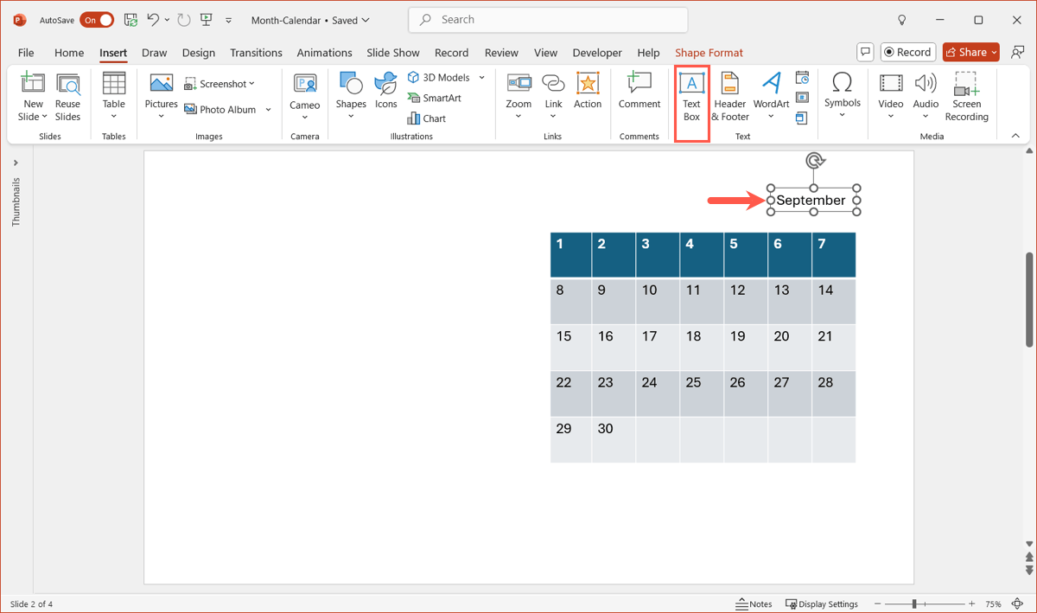
Task: Click the Object insert icon
Action: click(x=802, y=118)
